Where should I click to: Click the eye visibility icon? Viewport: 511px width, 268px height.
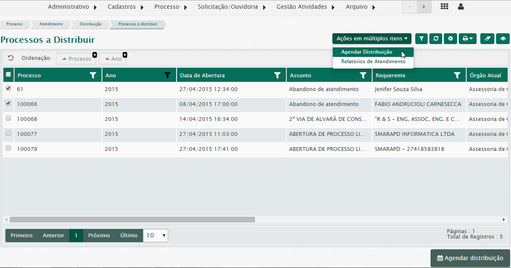pyautogui.click(x=503, y=39)
